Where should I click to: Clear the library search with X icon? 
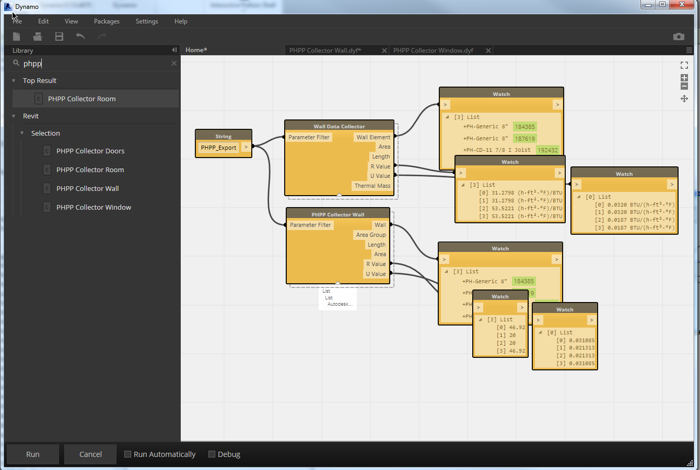coord(174,63)
